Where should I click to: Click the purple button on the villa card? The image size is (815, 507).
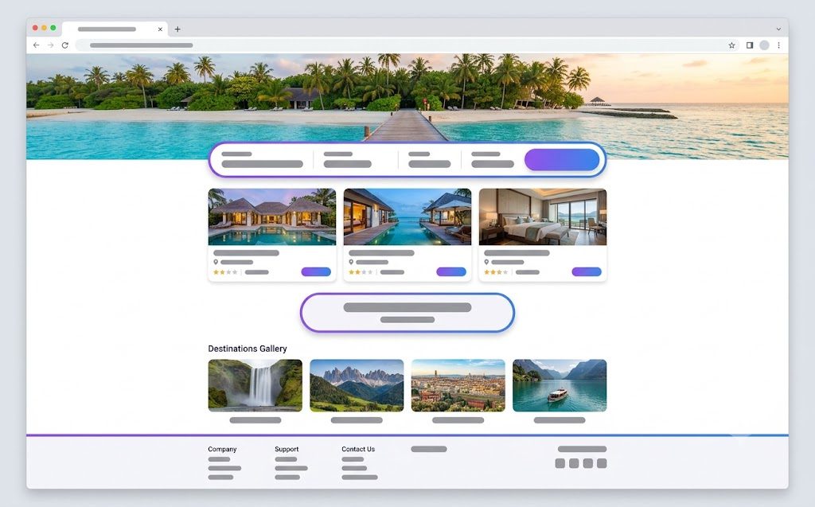coord(316,272)
